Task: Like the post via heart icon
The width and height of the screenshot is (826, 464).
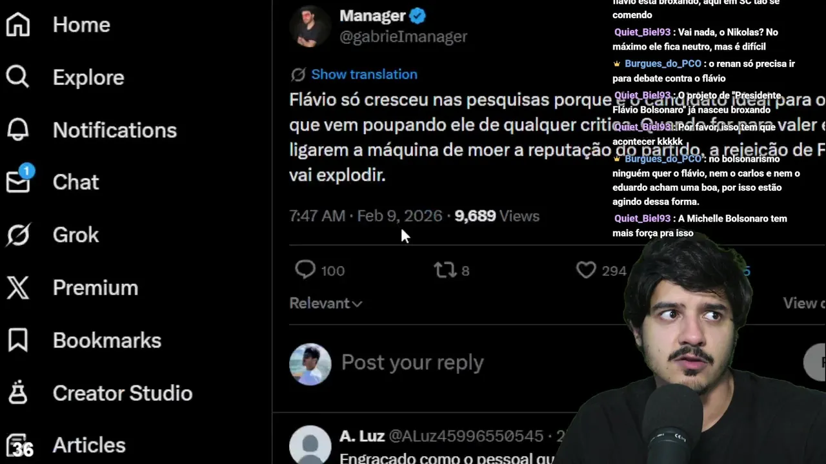Action: click(586, 270)
